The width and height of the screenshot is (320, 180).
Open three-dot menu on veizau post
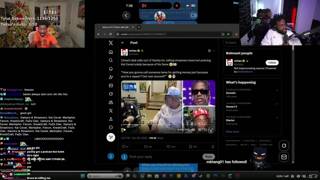pyautogui.click(x=214, y=51)
